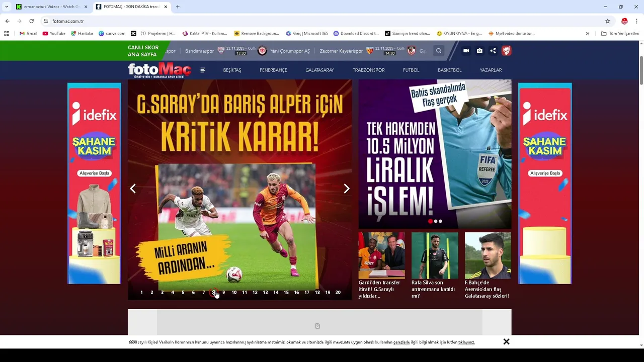The image size is (644, 362).
Task: Click the tıklayınız link in cookie notice
Action: 466,342
